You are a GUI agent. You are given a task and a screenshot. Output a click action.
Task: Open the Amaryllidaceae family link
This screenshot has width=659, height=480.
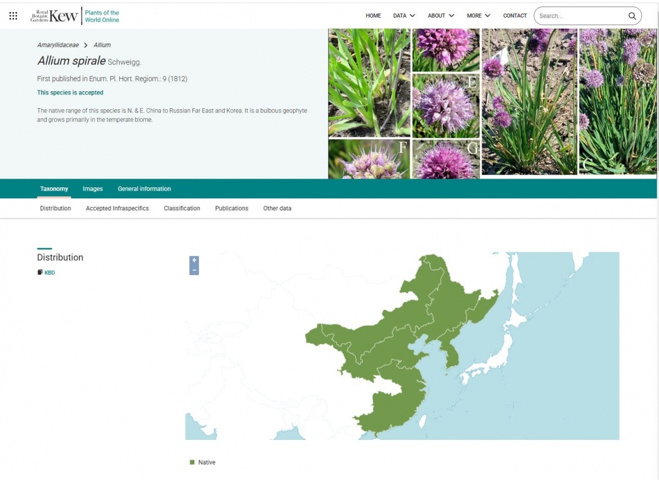(58, 45)
